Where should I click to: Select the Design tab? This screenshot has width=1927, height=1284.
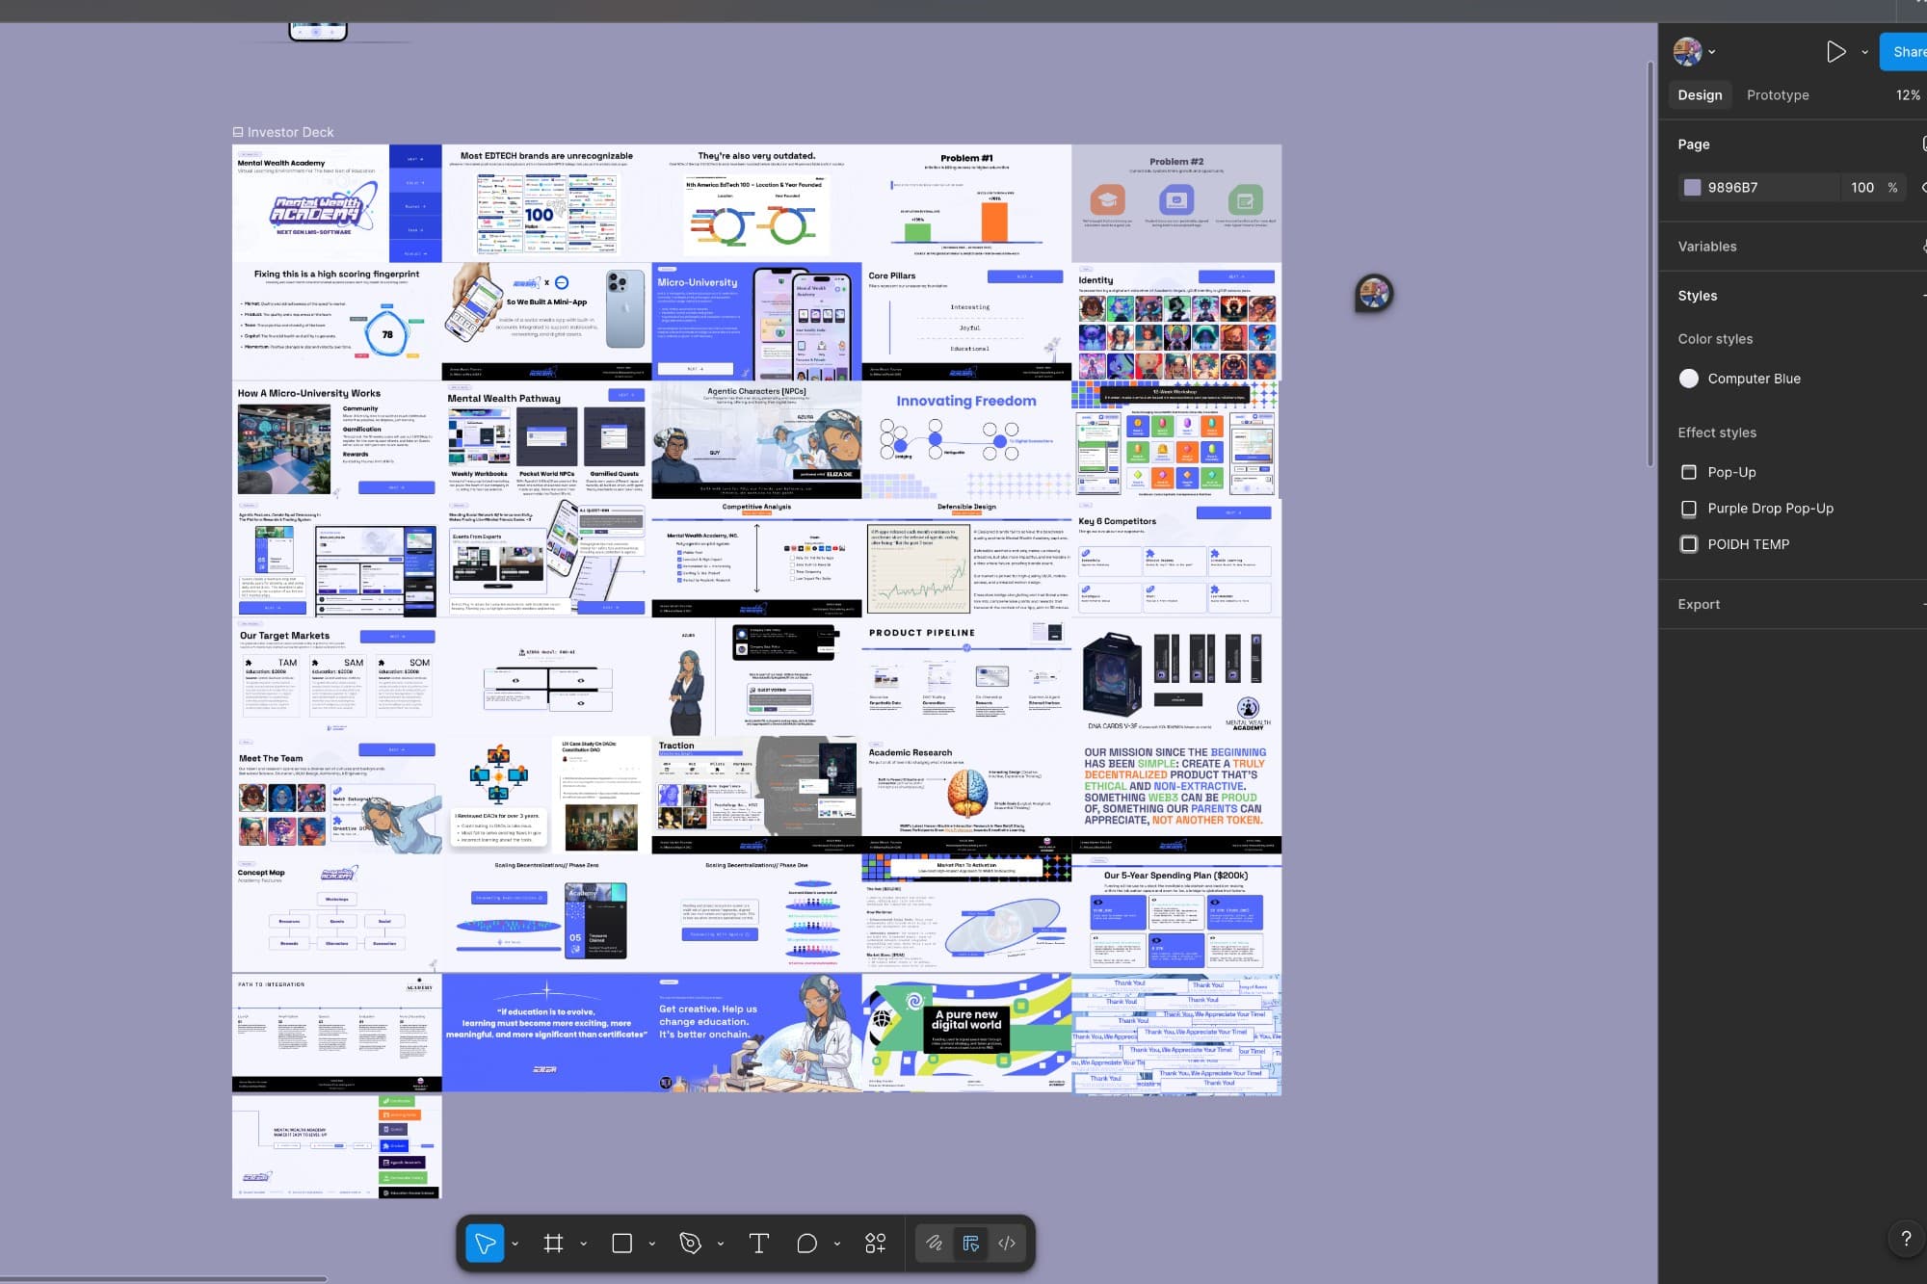[1700, 94]
